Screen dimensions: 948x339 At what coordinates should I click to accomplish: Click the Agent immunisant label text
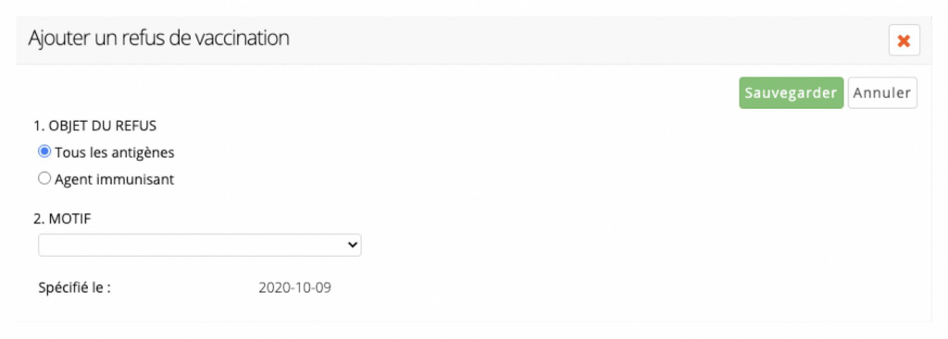[x=114, y=179]
